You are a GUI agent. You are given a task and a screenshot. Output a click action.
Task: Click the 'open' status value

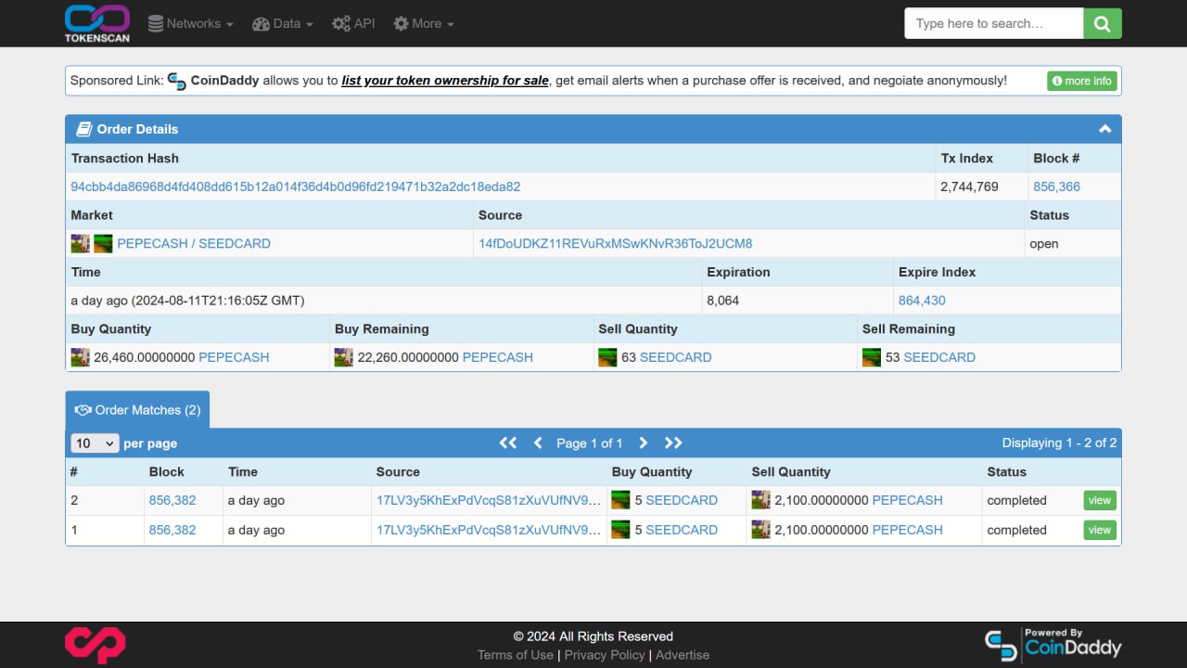click(1044, 243)
